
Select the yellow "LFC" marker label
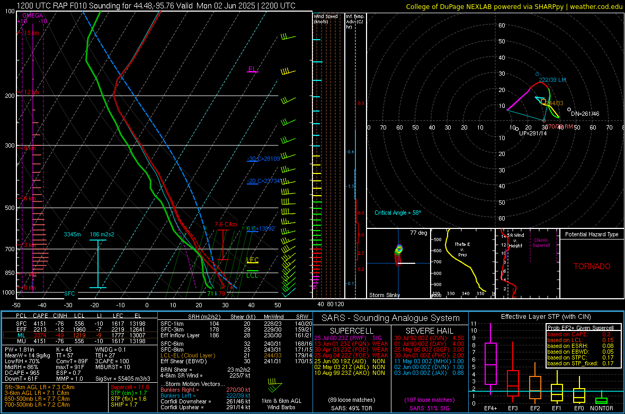point(252,260)
